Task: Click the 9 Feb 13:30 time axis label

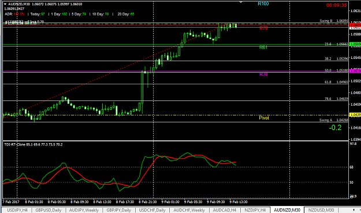Action: coord(239,202)
